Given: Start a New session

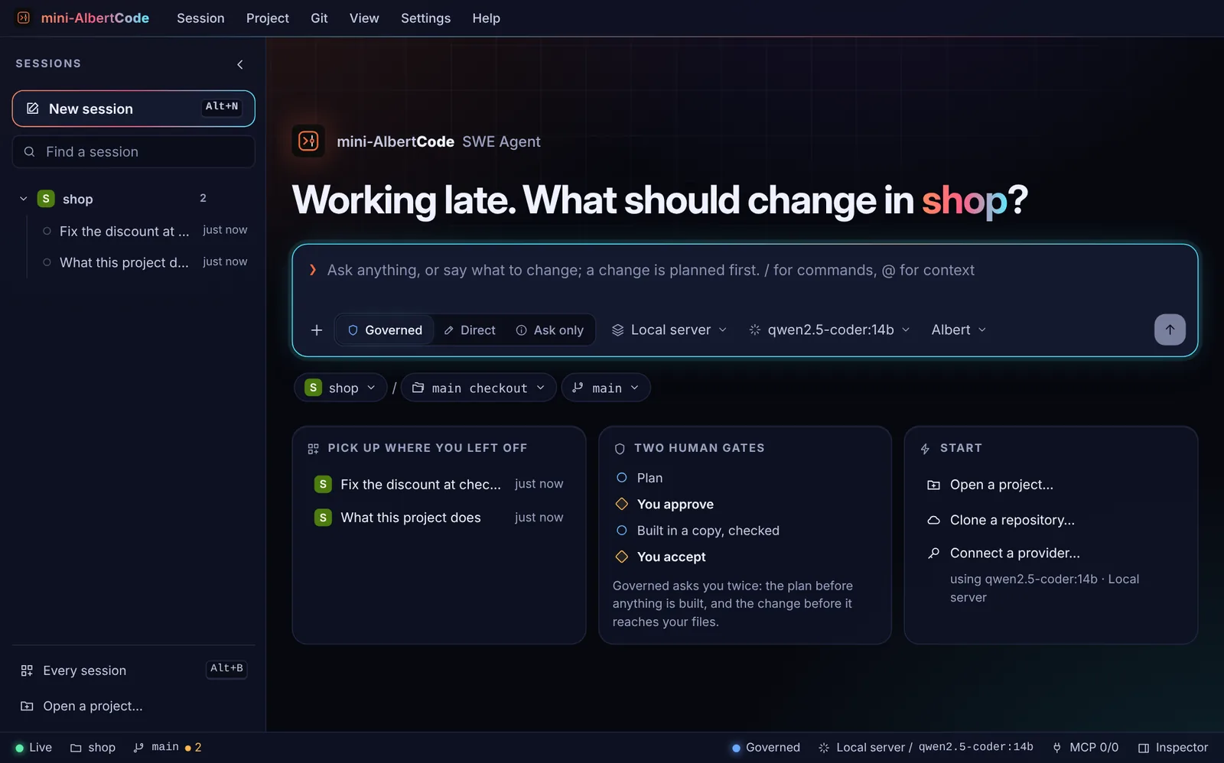Looking at the screenshot, I should tap(133, 109).
